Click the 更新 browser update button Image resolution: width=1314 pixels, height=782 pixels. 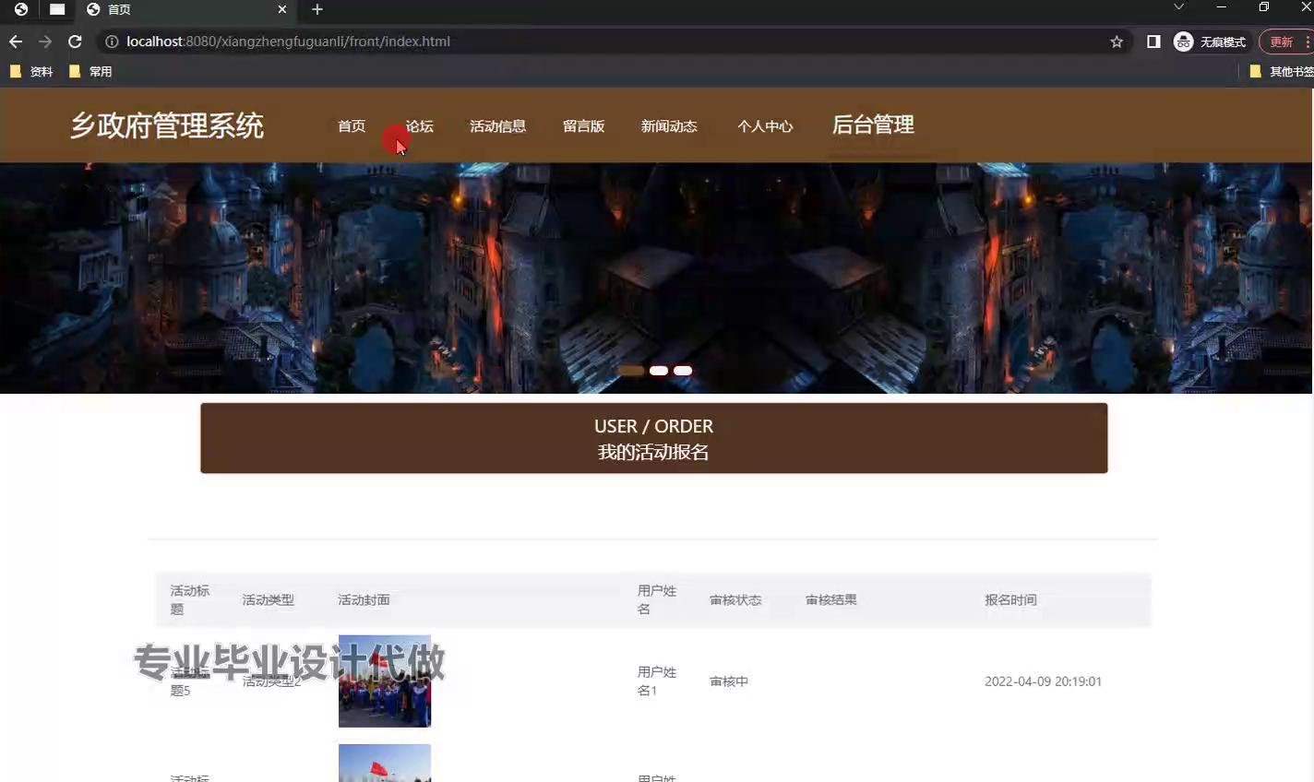[1282, 41]
